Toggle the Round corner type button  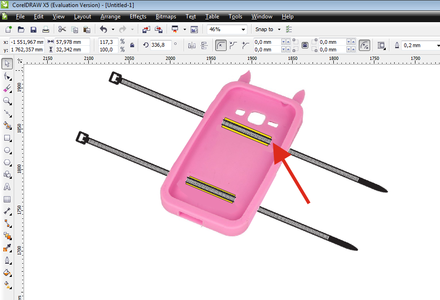[x=220, y=45]
